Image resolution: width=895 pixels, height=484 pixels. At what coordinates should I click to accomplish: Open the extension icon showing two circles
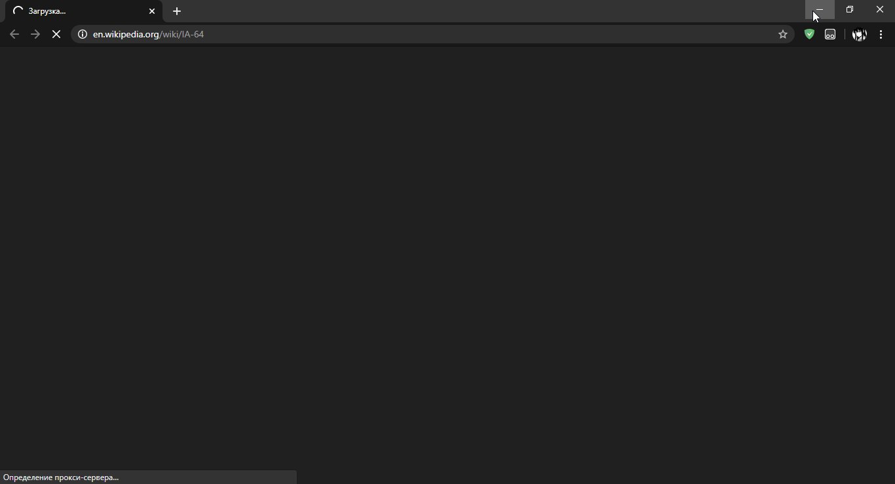[x=830, y=34]
